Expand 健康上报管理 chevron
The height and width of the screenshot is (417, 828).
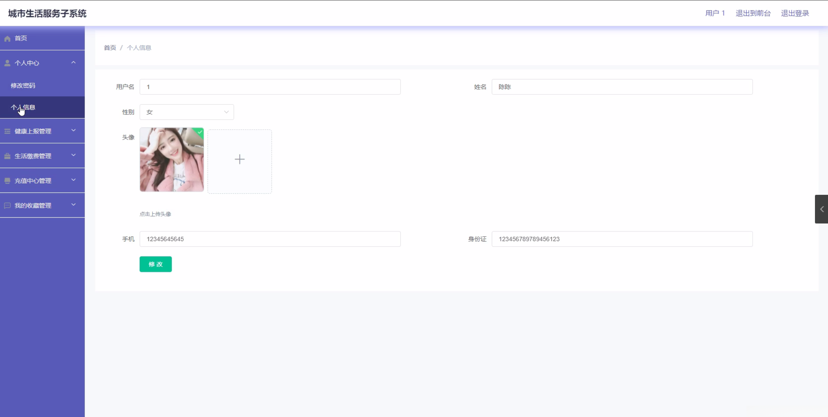click(73, 131)
